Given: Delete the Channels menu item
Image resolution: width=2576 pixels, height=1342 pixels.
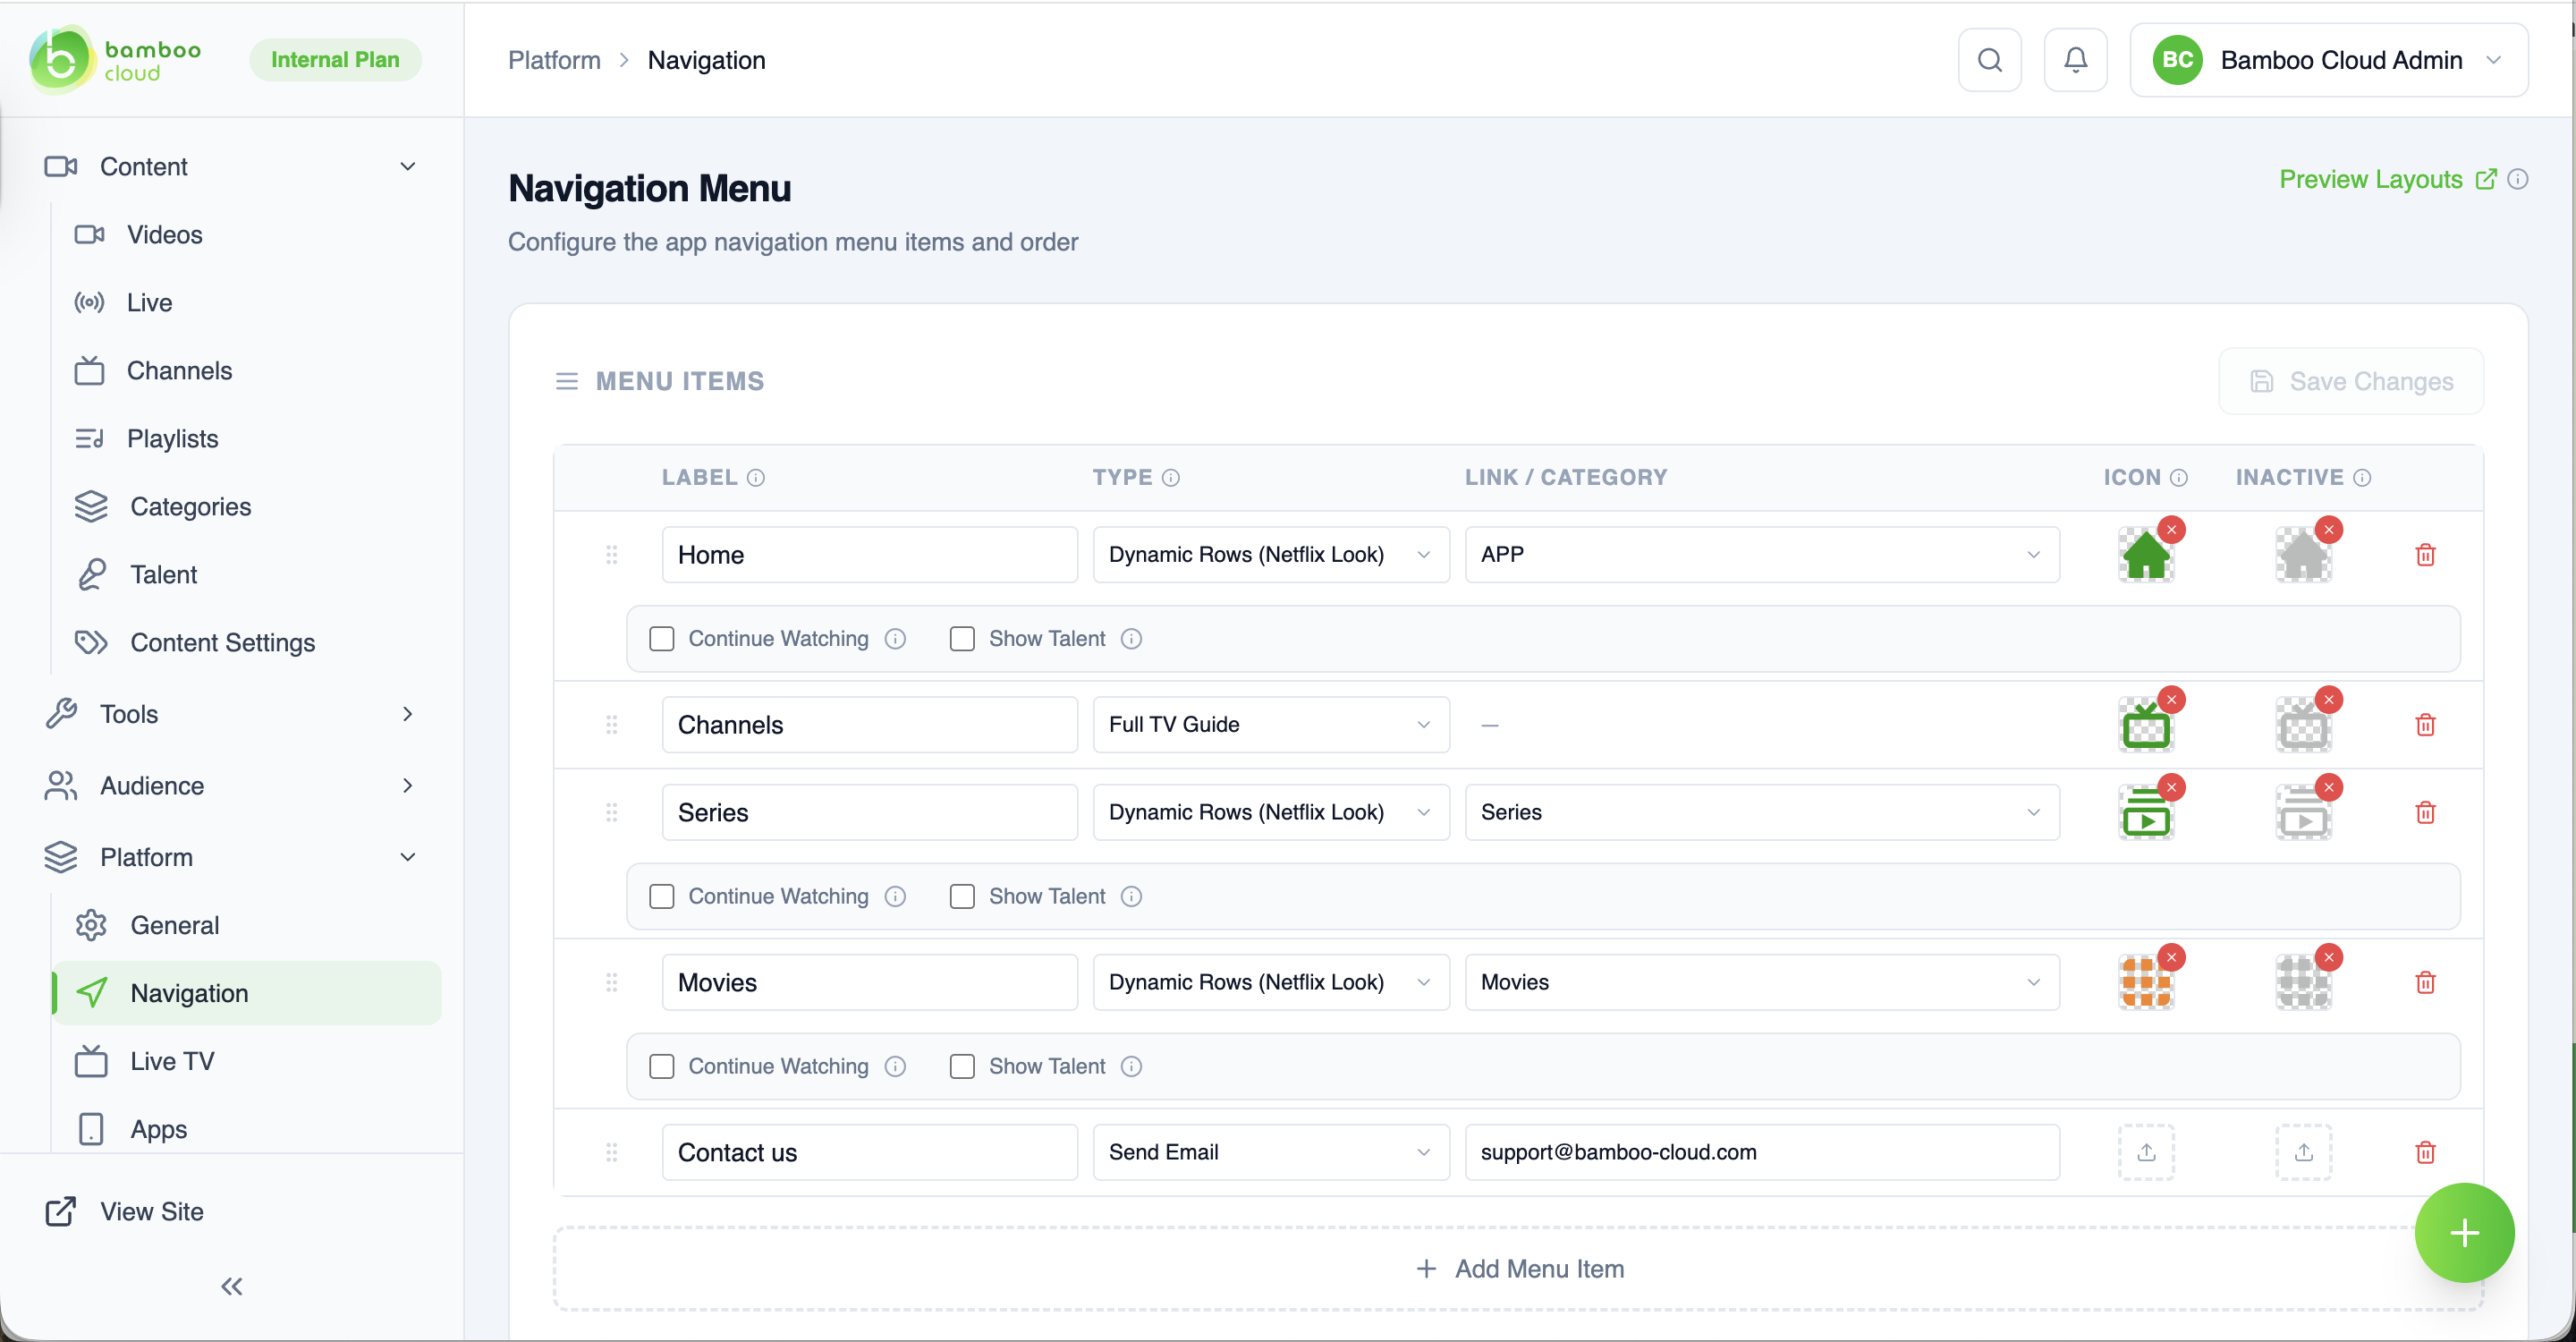Looking at the screenshot, I should (x=2425, y=725).
